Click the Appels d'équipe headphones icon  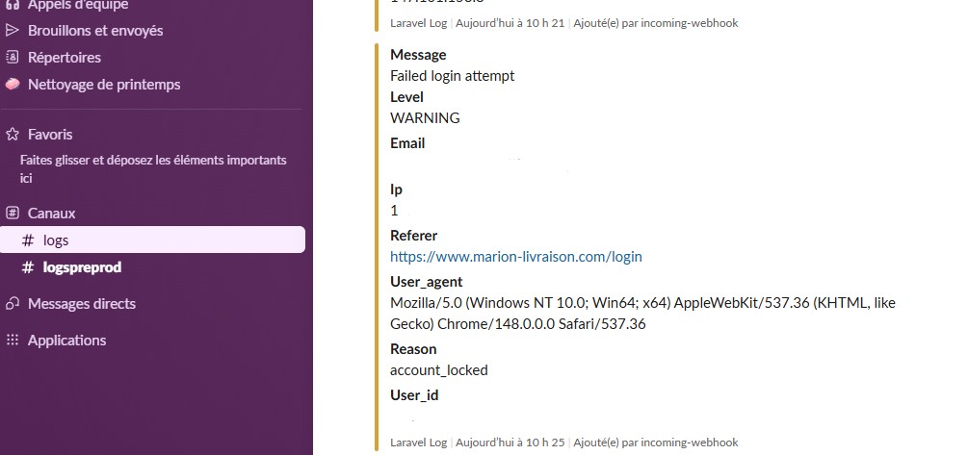[13, 5]
